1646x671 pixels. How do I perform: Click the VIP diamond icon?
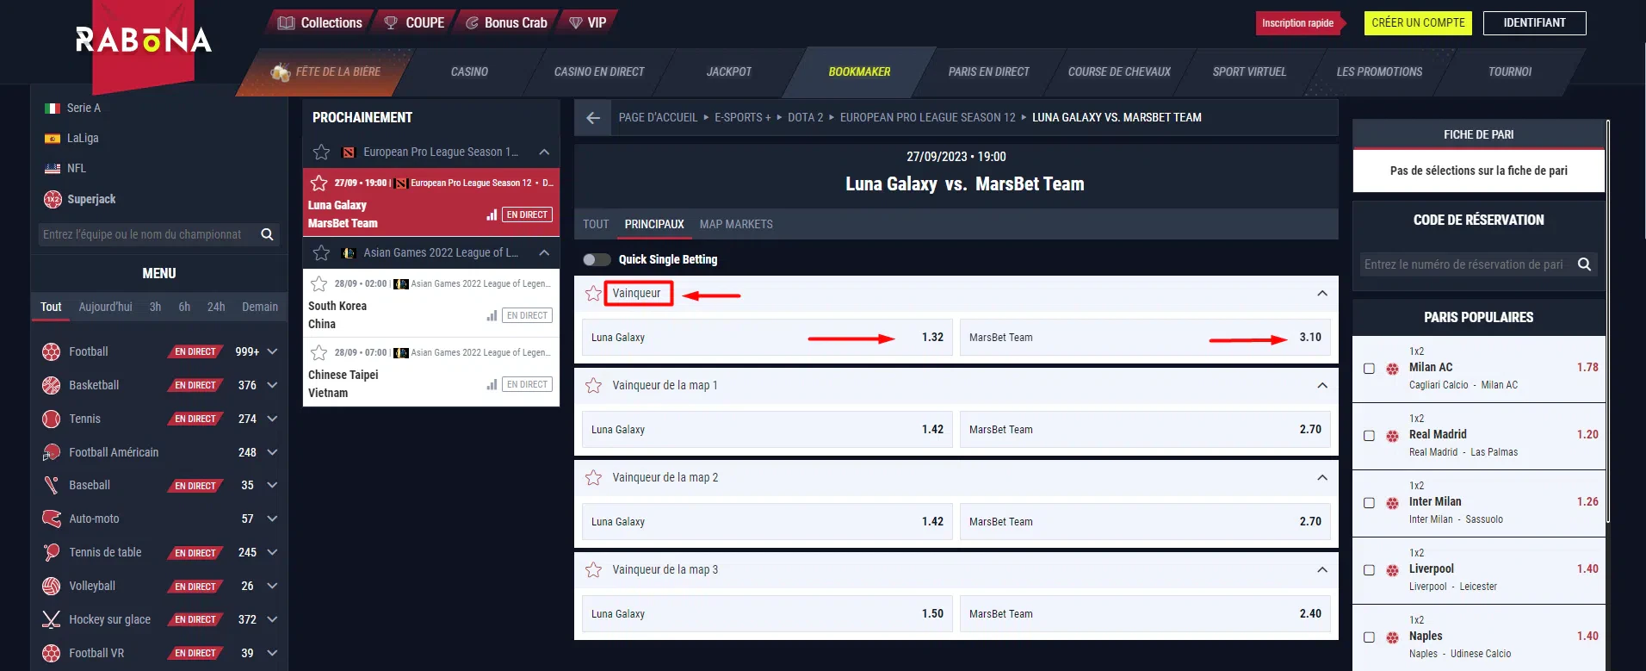tap(576, 23)
